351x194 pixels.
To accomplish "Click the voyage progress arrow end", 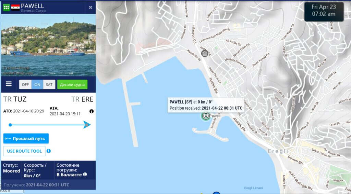I will coord(87,125).
